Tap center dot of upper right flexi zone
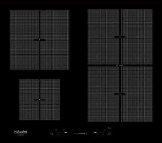This screenshot has width=162, height=143. pyautogui.click(x=120, y=37)
